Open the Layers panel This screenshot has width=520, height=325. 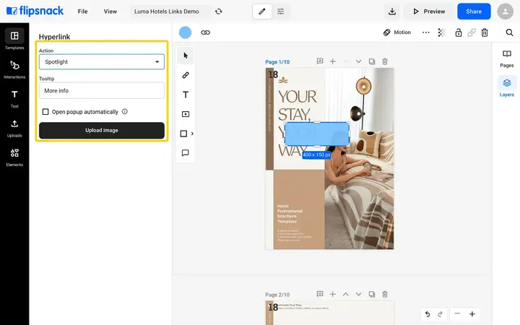coord(506,87)
